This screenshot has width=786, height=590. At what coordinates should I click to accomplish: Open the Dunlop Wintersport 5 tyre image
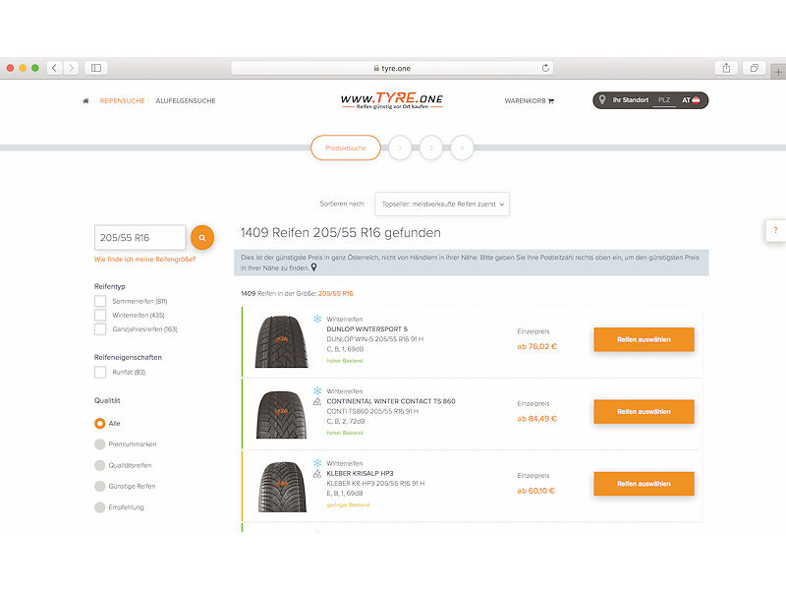coord(281,341)
